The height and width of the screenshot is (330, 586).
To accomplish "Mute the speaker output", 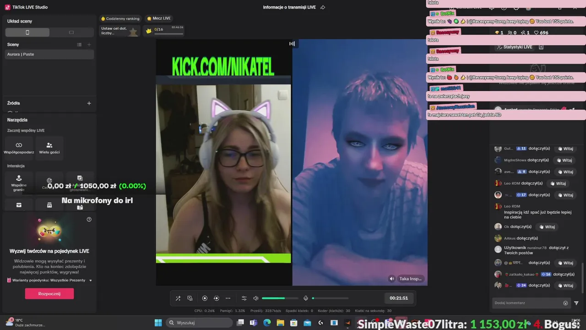I will coord(256,298).
